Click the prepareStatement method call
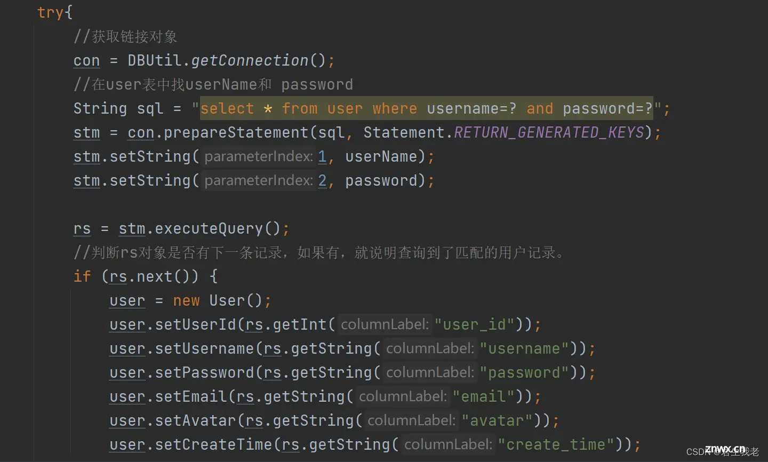The image size is (768, 462). click(236, 132)
